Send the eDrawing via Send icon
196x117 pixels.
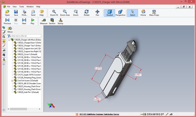coord(33,13)
